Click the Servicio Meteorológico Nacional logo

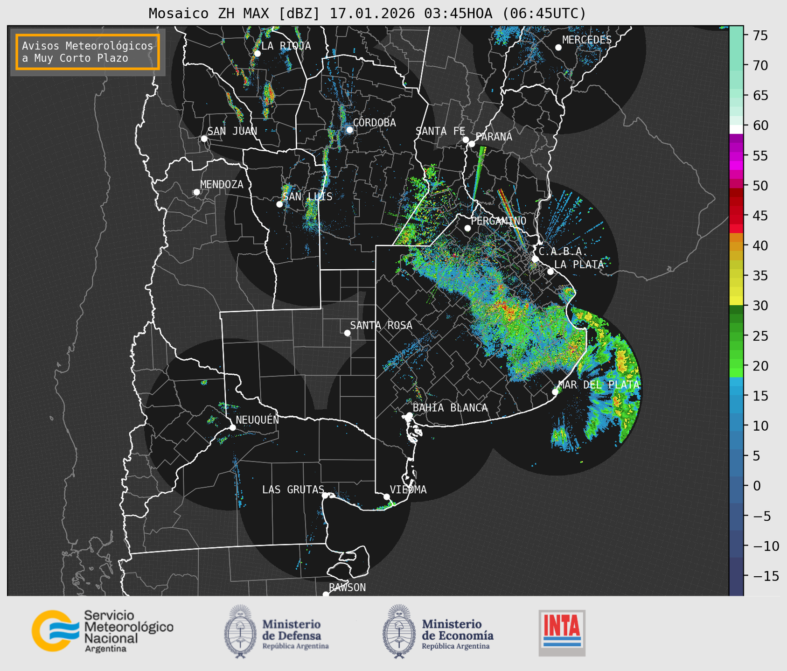pos(103,631)
